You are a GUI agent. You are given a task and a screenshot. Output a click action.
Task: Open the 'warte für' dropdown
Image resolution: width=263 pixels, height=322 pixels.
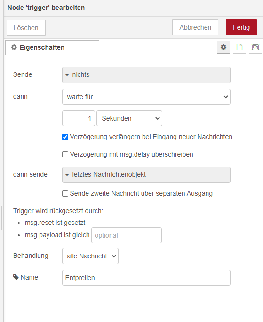(146, 97)
